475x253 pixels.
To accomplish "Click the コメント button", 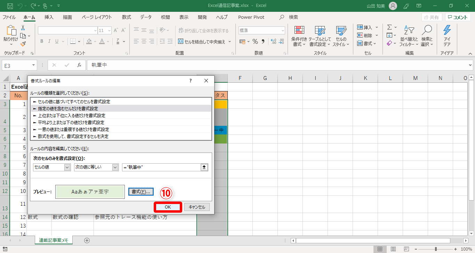I will click(x=458, y=17).
